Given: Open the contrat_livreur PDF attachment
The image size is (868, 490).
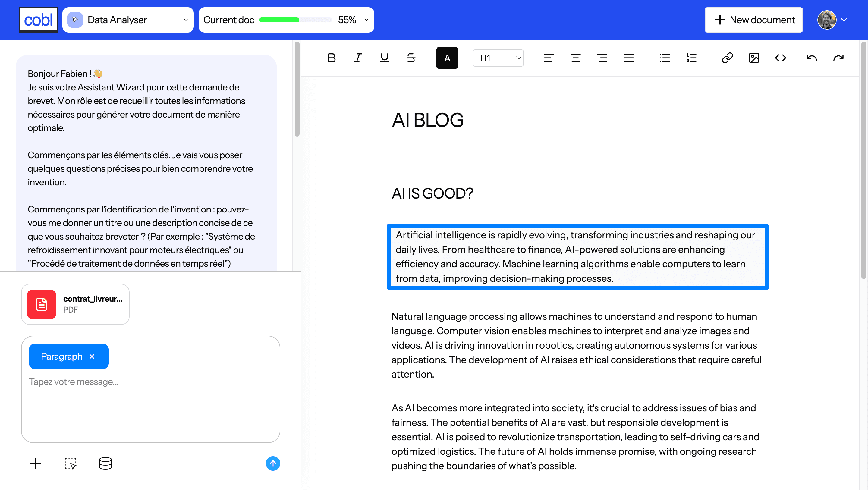Looking at the screenshot, I should tap(75, 304).
